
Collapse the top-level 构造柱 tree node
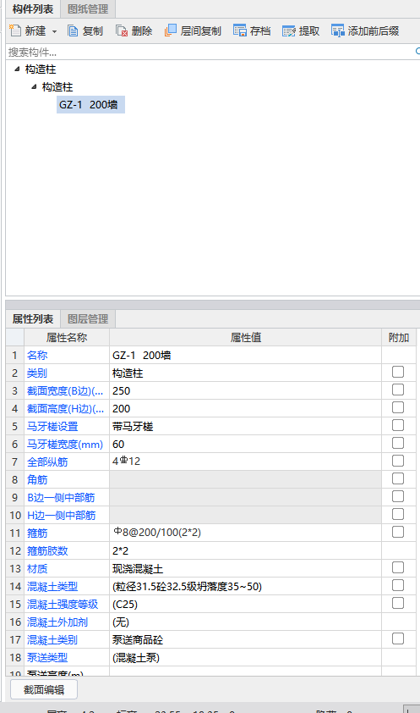coord(17,69)
